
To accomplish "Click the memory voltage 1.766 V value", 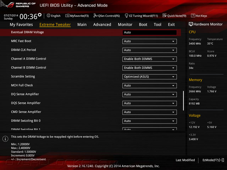I will point(212,91).
